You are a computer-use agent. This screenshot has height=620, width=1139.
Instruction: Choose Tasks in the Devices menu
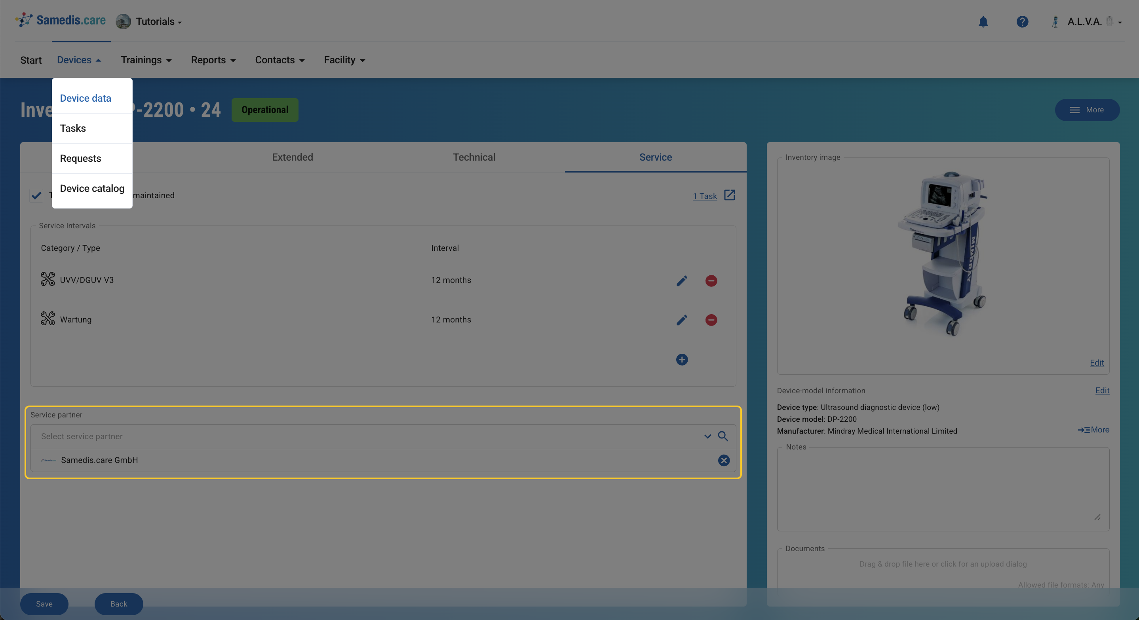(73, 129)
